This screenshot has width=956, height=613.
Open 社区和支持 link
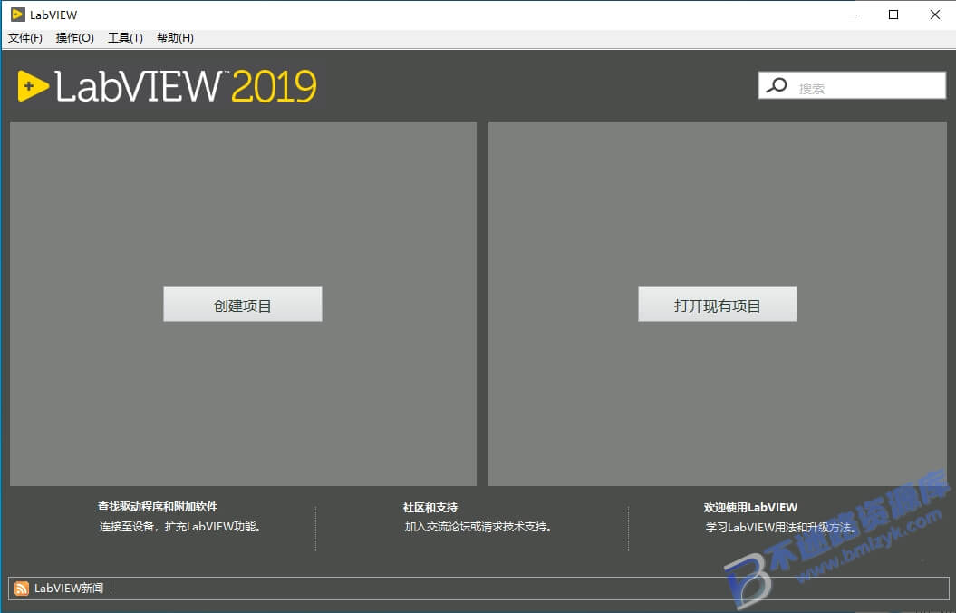430,507
